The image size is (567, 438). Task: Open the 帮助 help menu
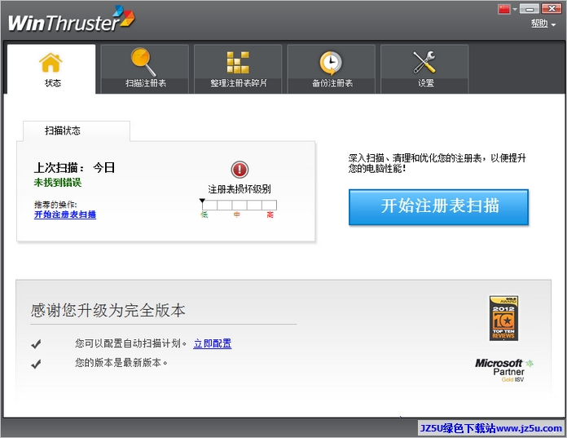coord(543,24)
